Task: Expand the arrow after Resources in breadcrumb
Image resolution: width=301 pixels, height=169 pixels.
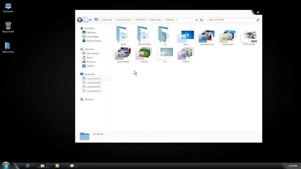Action: [164, 20]
